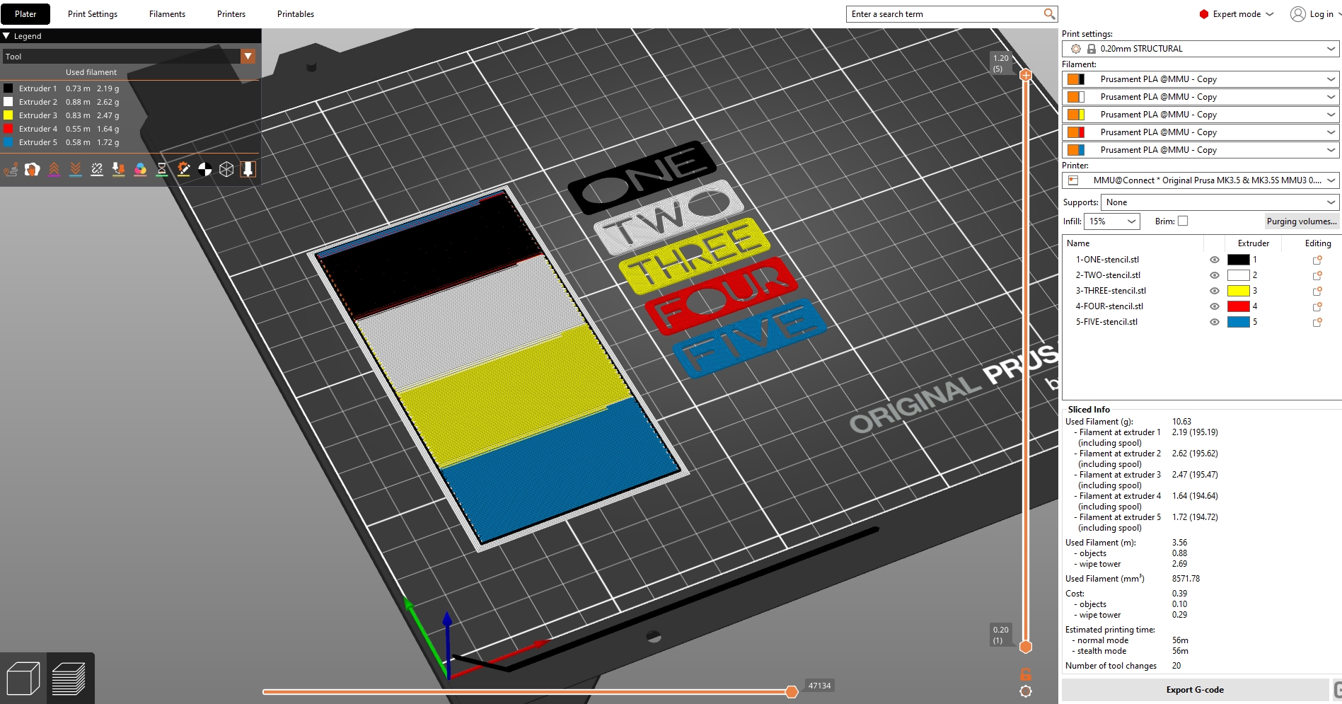This screenshot has width=1342, height=704.
Task: Click the unlock icon below vertical slider
Action: (x=1025, y=674)
